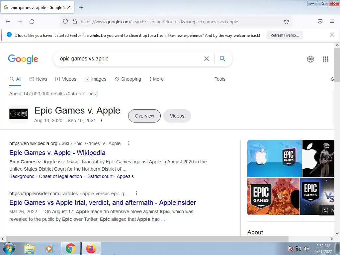The height and width of the screenshot is (255, 340).
Task: Open the volume speaker tray icon
Action: pyautogui.click(x=306, y=249)
